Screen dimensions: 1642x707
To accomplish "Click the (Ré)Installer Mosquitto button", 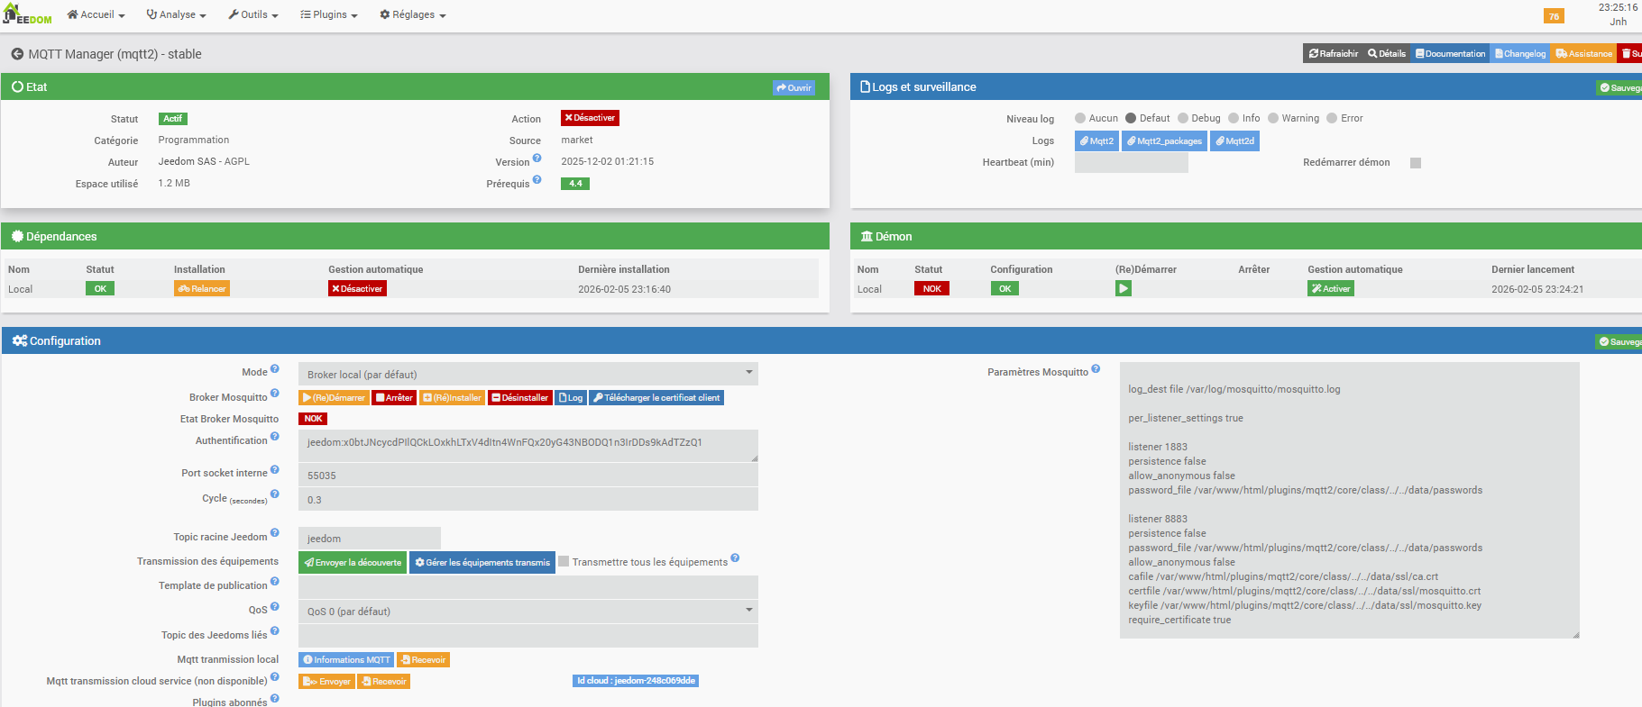I will pyautogui.click(x=453, y=398).
